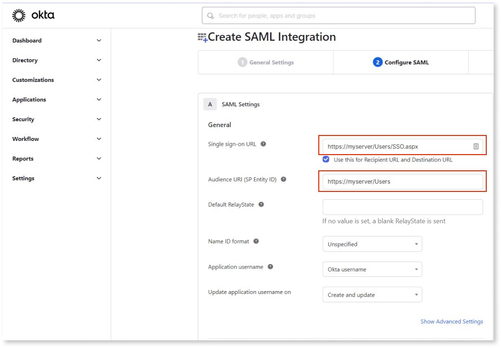501x348 pixels.
Task: Click help icon beside Default RelayState
Action: pyautogui.click(x=261, y=205)
